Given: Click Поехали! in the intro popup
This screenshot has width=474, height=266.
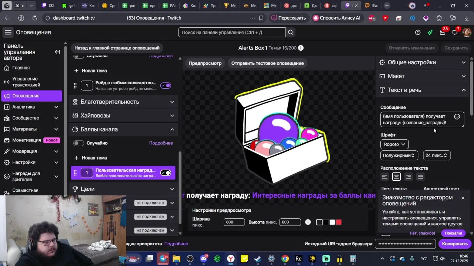Looking at the screenshot, I should pyautogui.click(x=453, y=233).
